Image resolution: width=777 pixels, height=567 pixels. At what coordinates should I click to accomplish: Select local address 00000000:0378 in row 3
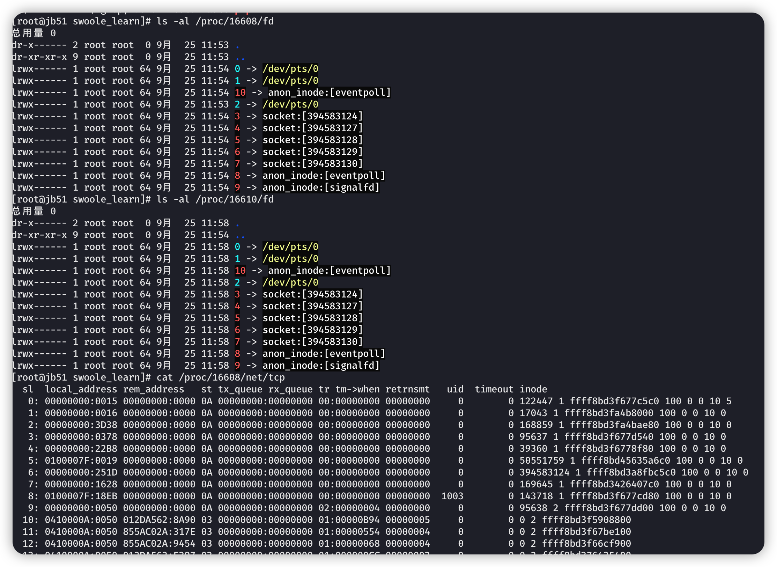[x=81, y=437]
